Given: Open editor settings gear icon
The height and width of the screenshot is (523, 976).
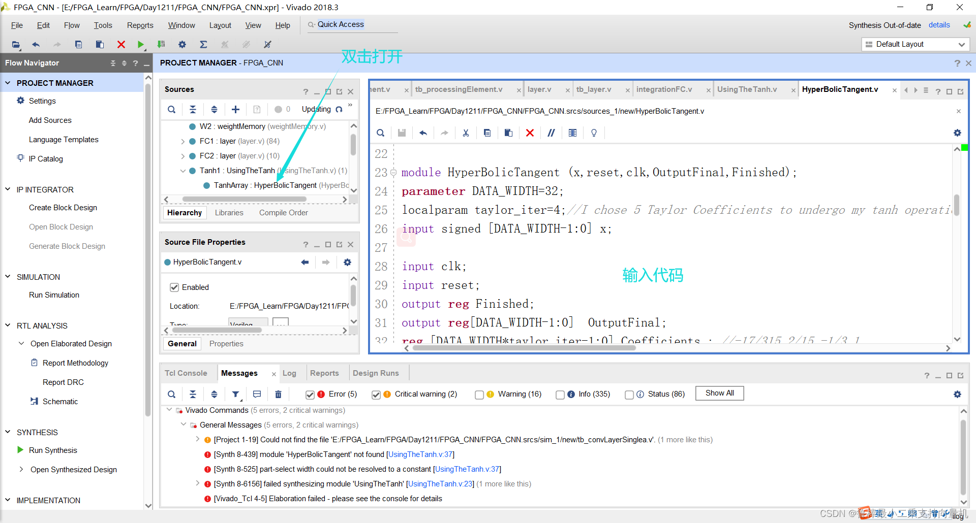Looking at the screenshot, I should click(x=957, y=133).
